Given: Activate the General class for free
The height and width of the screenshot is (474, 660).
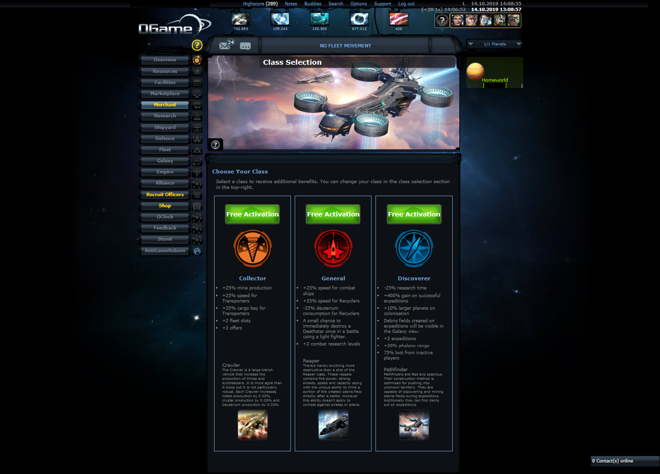Looking at the screenshot, I should pyautogui.click(x=334, y=214).
